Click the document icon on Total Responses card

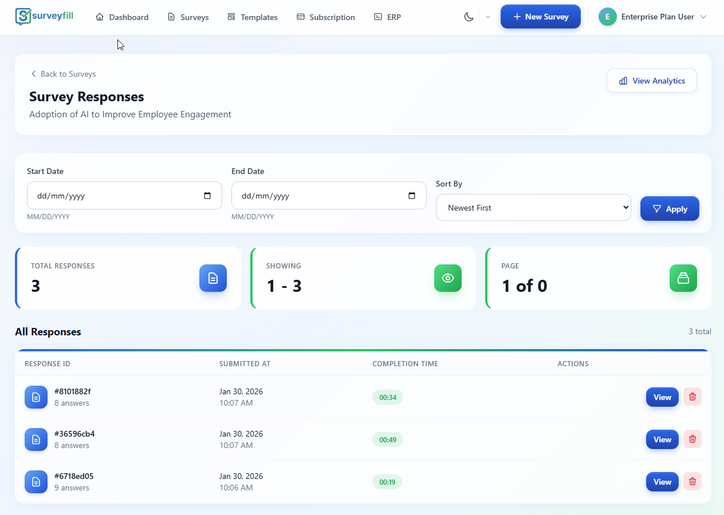213,278
